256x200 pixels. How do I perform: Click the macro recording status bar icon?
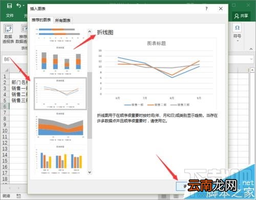18,196
